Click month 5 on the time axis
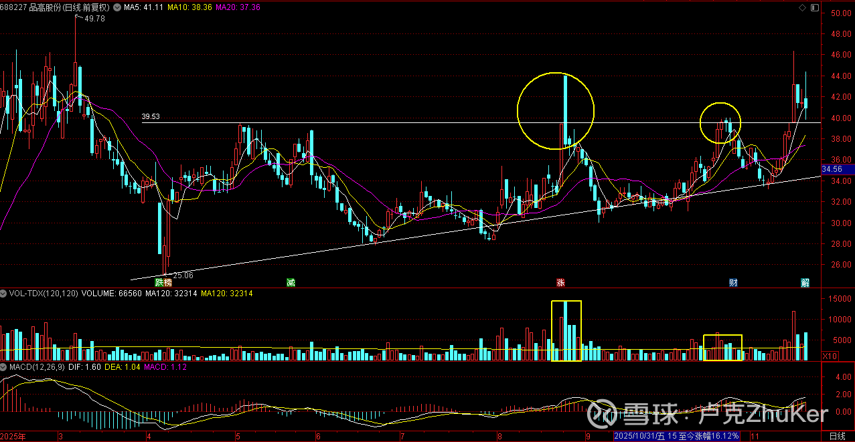The image size is (855, 442). click(238, 437)
